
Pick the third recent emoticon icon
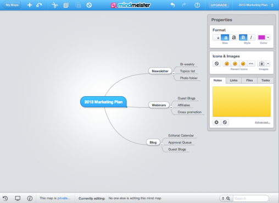[243, 64]
